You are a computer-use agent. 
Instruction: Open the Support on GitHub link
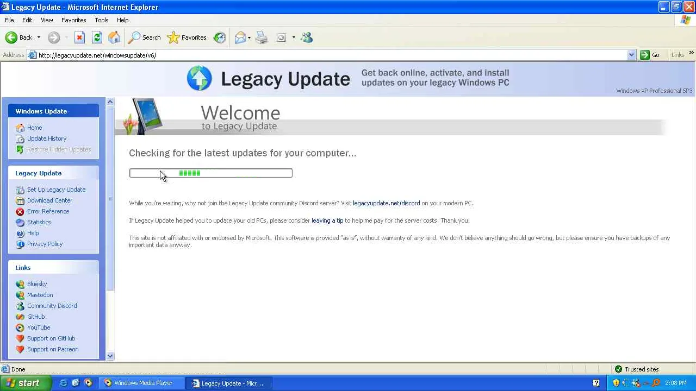point(51,338)
